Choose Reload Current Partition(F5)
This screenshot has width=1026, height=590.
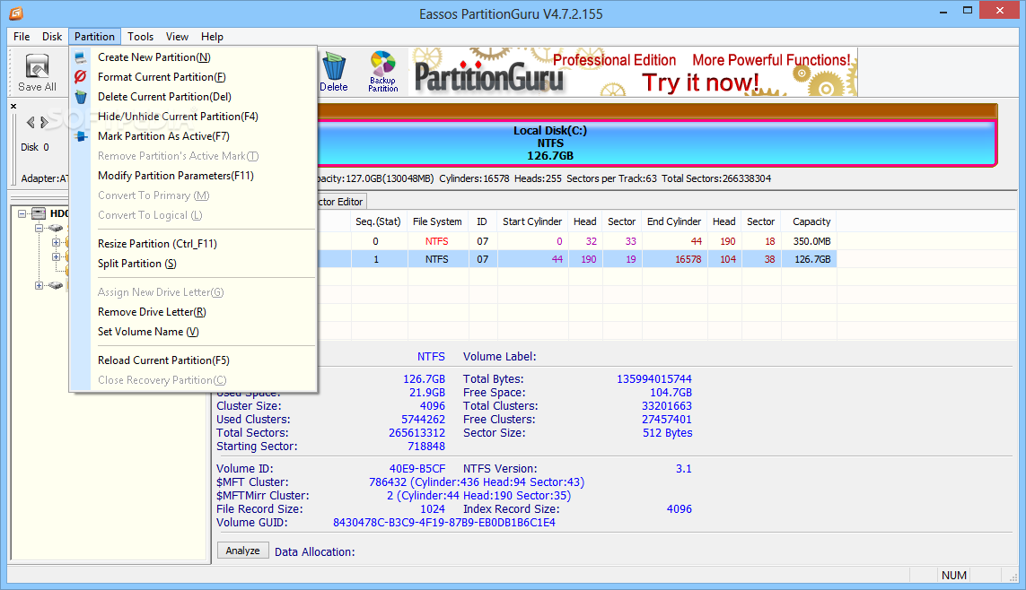[x=194, y=360]
